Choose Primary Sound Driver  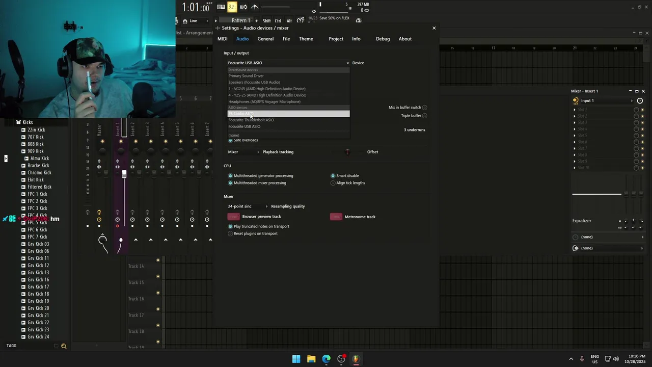288,76
